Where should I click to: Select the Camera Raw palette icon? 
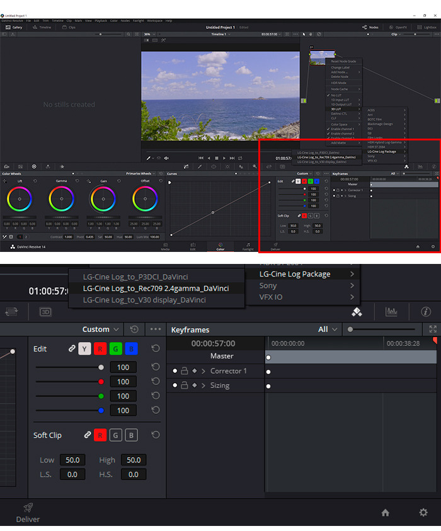(x=6, y=167)
